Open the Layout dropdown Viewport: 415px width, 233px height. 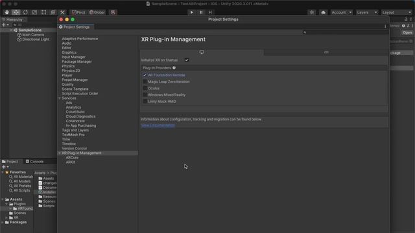[396, 12]
